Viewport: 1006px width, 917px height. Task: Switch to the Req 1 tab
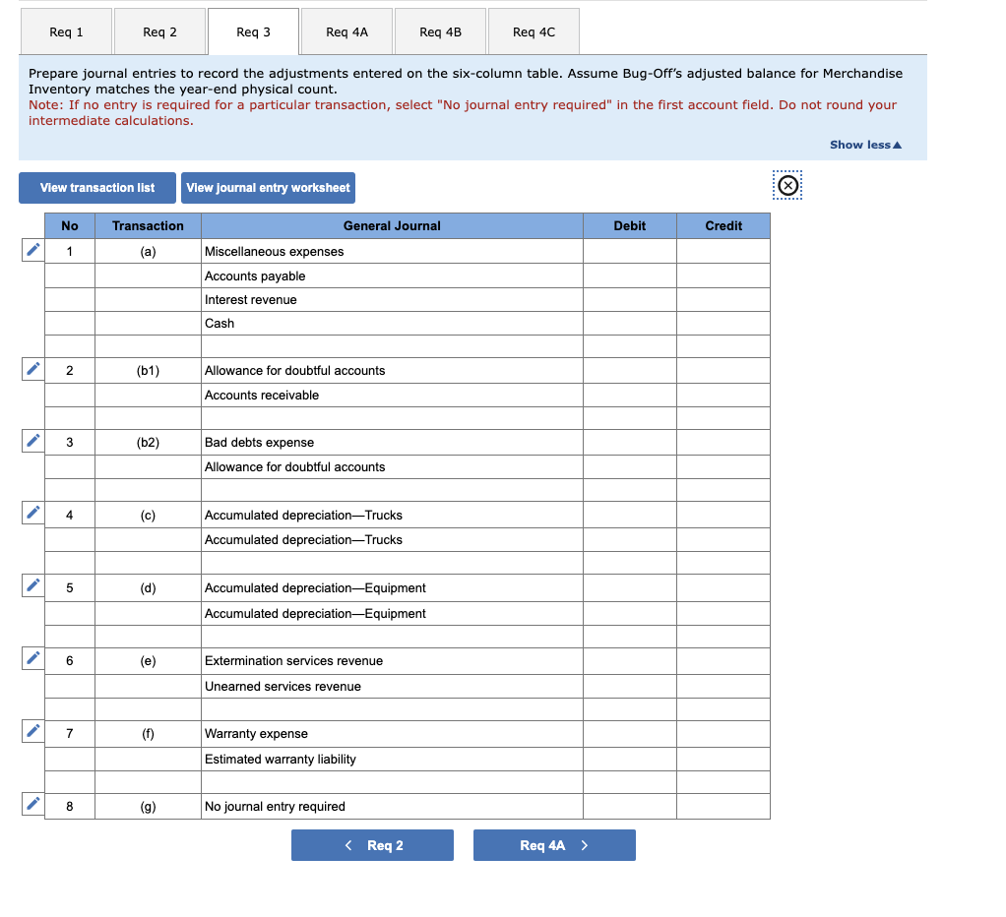65,31
